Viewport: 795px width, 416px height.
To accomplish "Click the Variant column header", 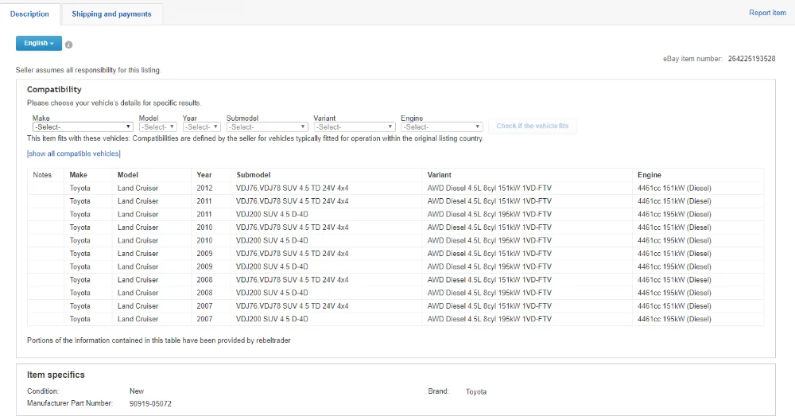I will [x=439, y=175].
